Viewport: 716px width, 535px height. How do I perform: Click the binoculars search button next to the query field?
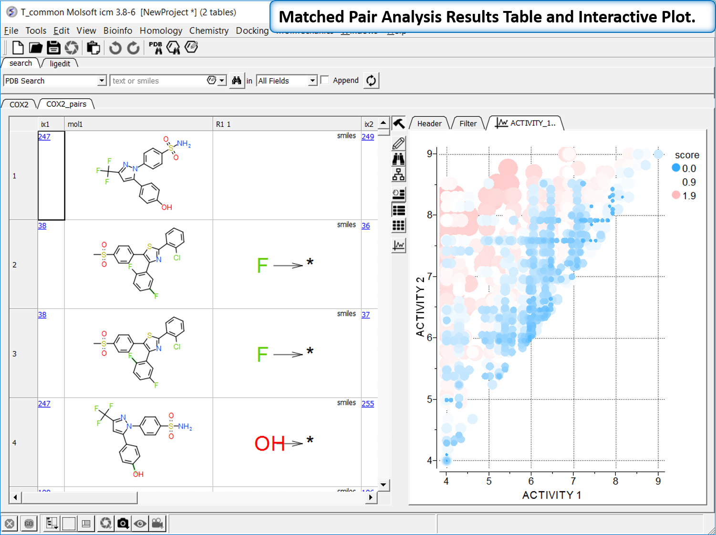(x=237, y=81)
